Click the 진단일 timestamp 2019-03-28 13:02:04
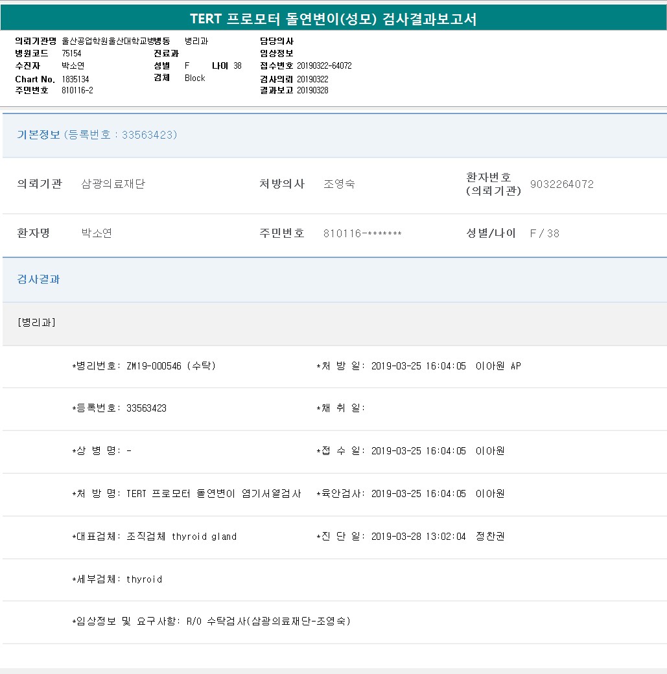The height and width of the screenshot is (674, 667). tap(418, 537)
